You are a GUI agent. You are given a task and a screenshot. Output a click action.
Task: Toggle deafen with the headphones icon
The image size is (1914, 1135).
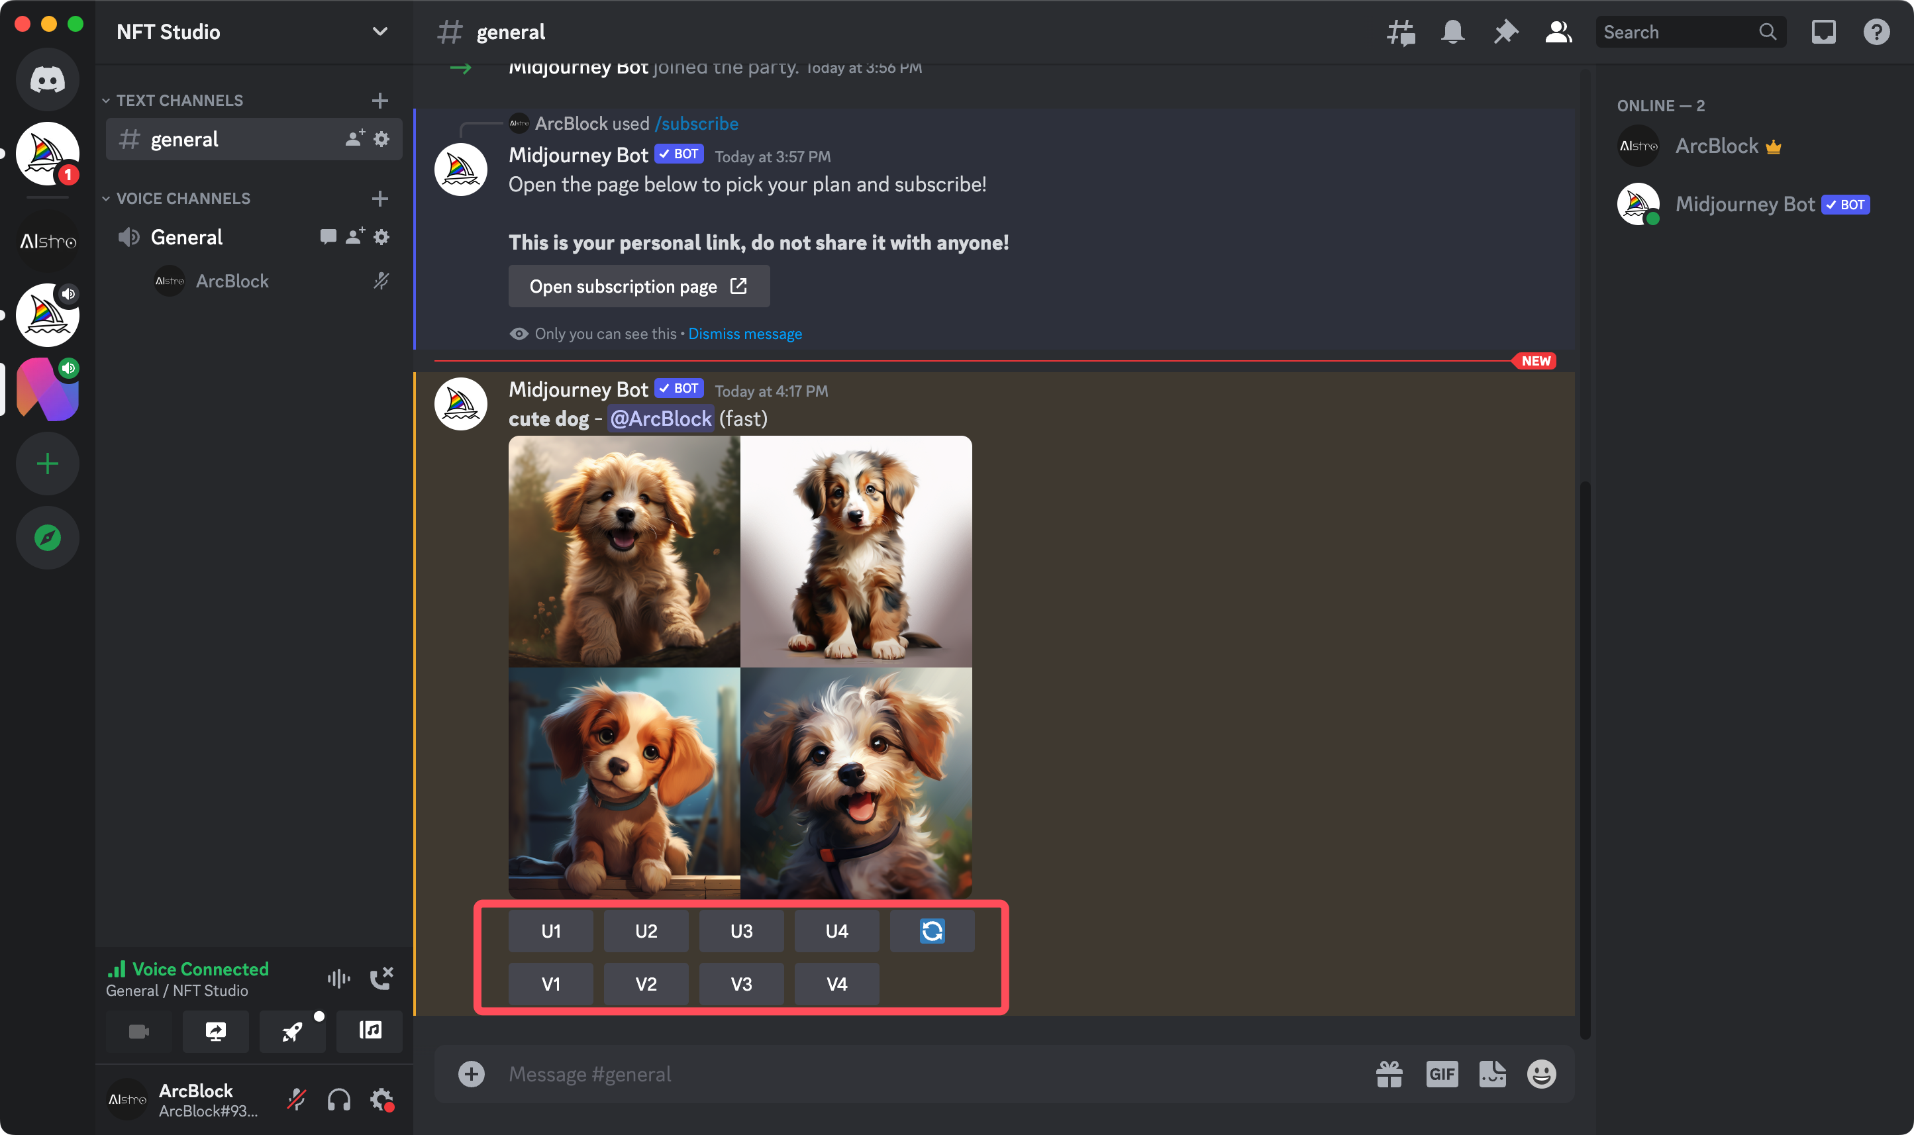[x=338, y=1100]
